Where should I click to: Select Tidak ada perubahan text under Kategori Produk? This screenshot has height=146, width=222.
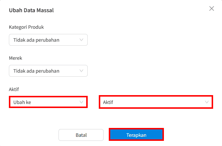pos(36,40)
